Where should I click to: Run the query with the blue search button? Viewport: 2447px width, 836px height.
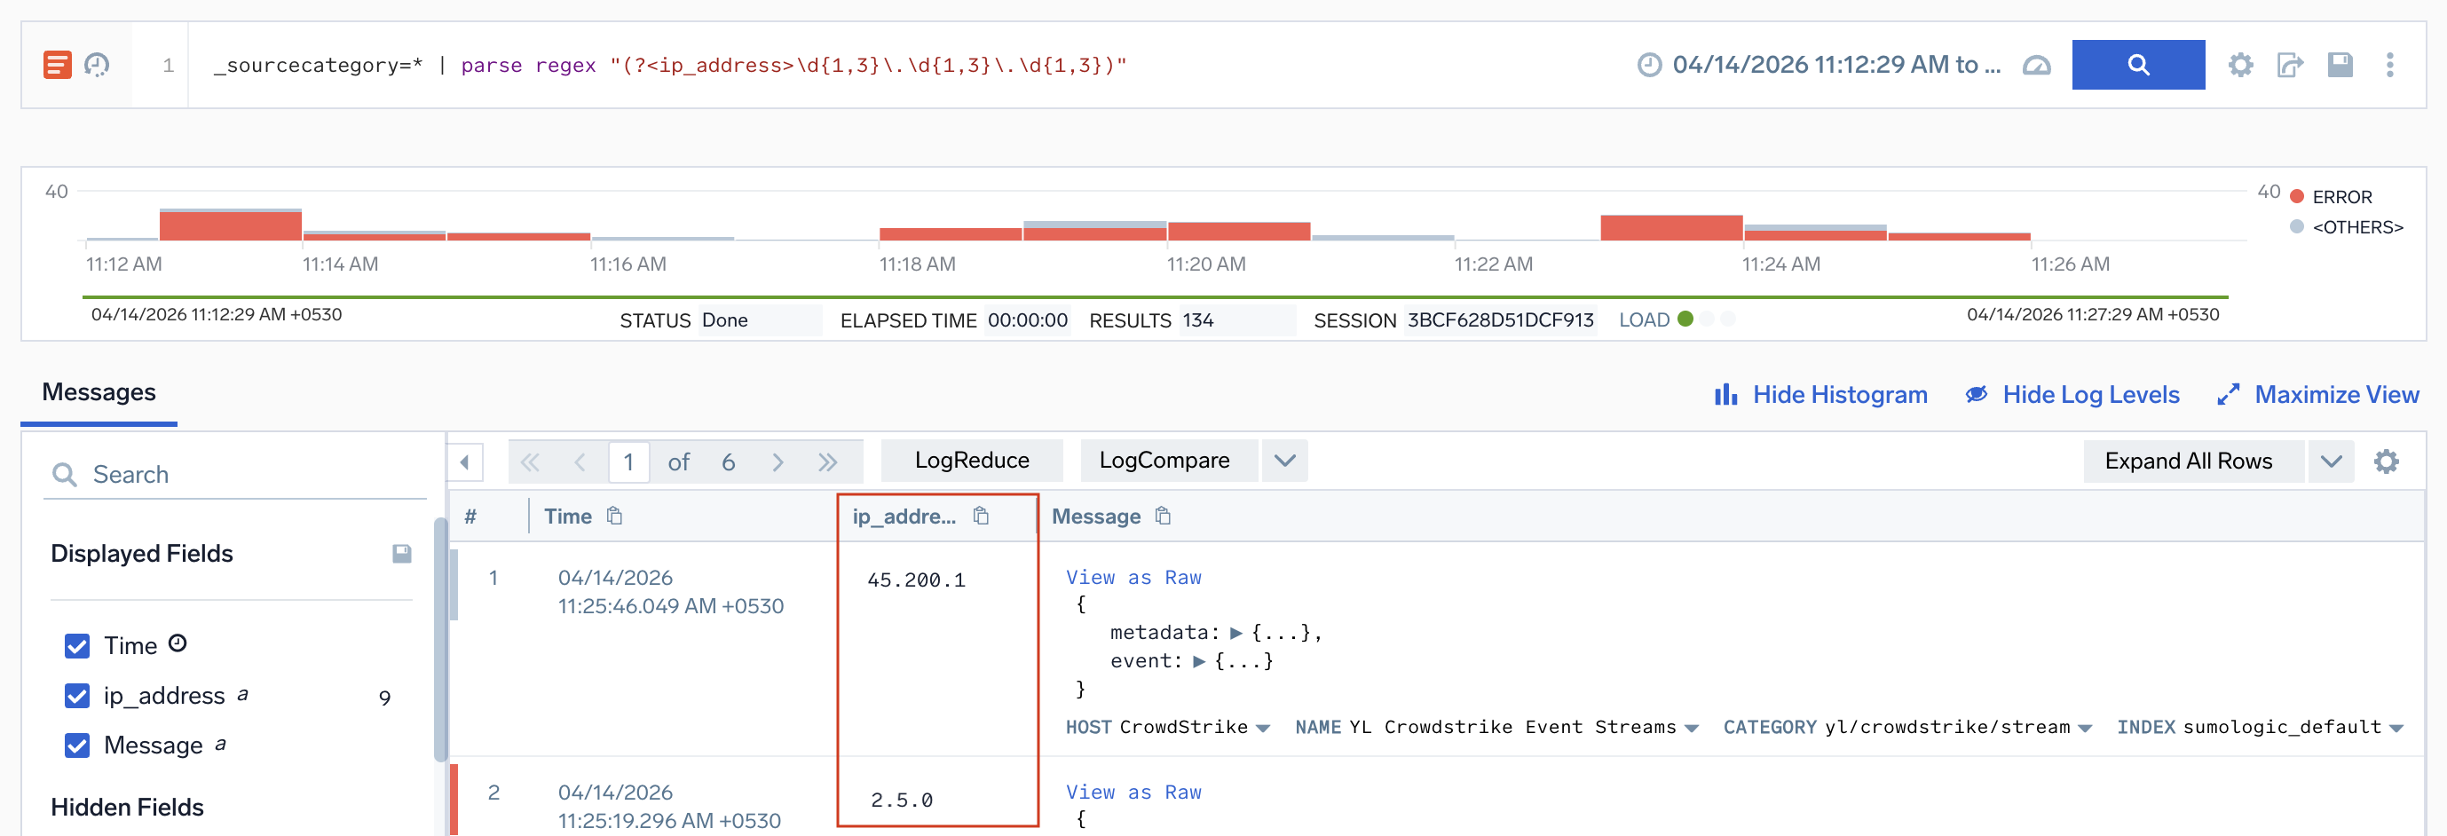pyautogui.click(x=2137, y=65)
